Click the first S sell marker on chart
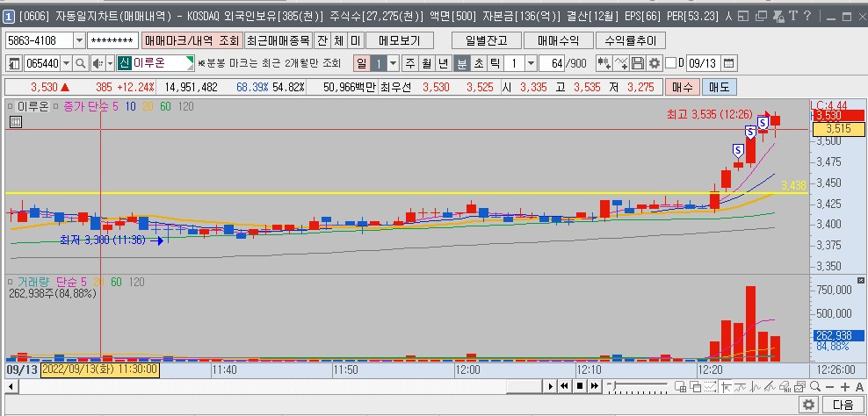The image size is (868, 416). 738,150
